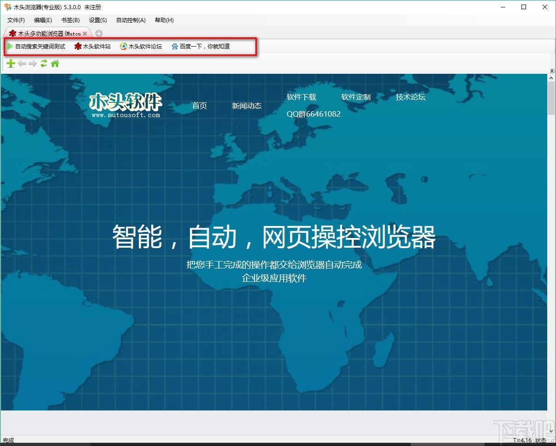Open the 木头软件站 bookmark
The width and height of the screenshot is (556, 446).
(93, 47)
